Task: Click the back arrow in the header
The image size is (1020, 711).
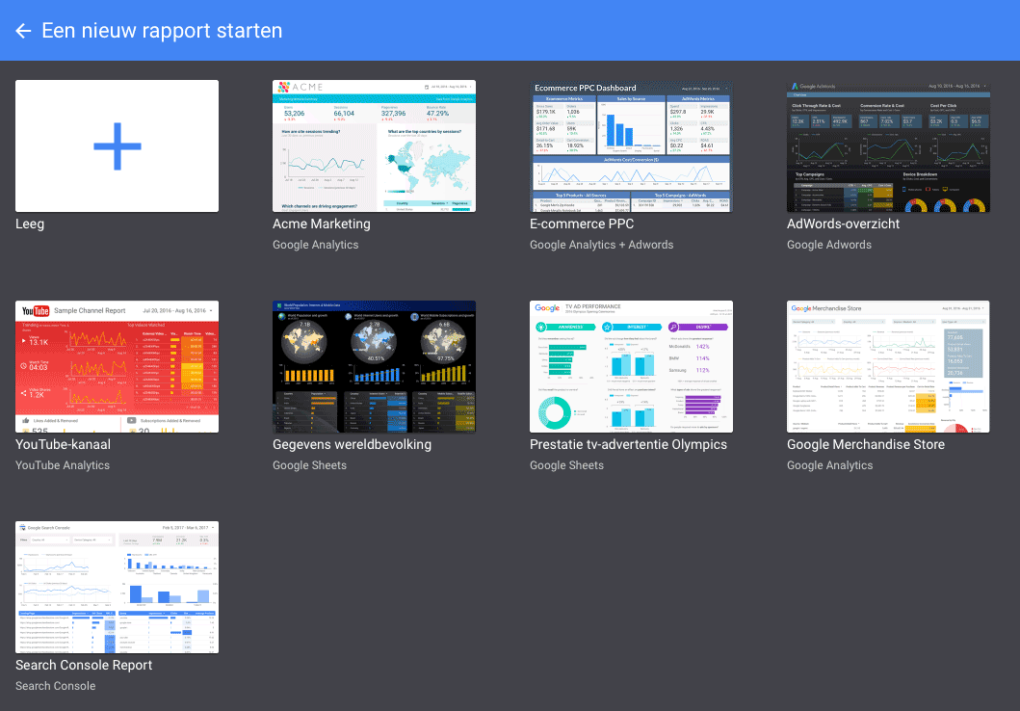Action: (23, 30)
